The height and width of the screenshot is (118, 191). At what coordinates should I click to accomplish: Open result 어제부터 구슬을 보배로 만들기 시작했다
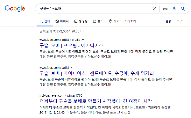pyautogui.click(x=98, y=101)
